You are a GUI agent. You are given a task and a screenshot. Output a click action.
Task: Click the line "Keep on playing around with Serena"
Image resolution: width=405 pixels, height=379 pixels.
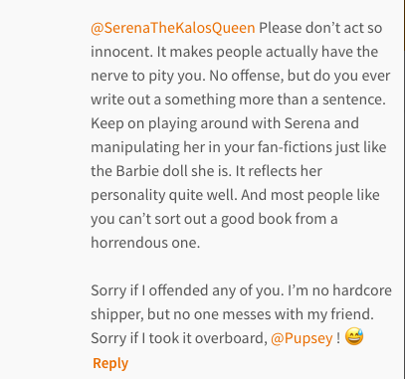(225, 123)
